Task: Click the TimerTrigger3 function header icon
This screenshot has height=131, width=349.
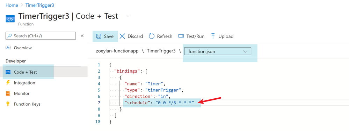Action: [10, 19]
